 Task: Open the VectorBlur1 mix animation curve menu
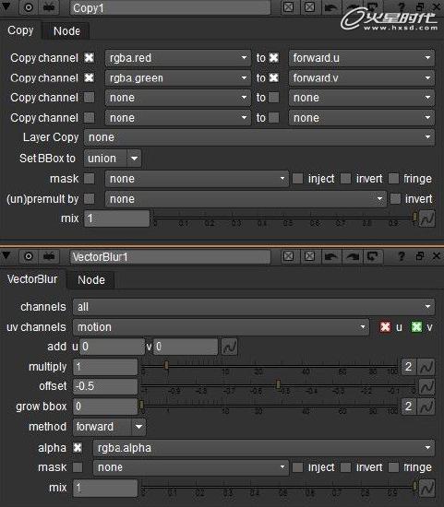426,488
